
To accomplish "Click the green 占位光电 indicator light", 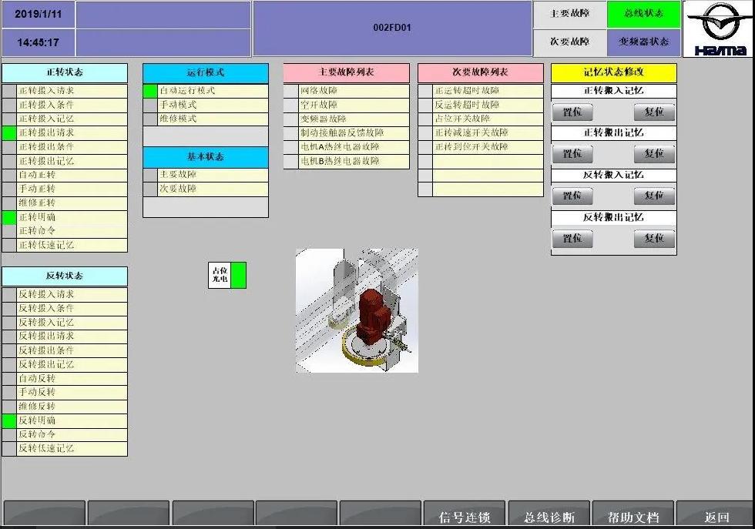I will 239,275.
